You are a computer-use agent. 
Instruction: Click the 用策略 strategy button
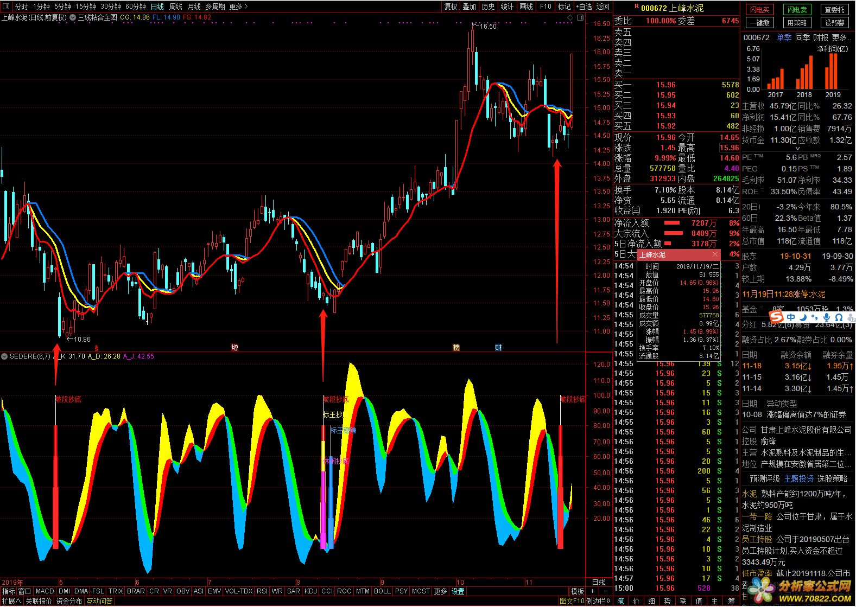pos(797,23)
